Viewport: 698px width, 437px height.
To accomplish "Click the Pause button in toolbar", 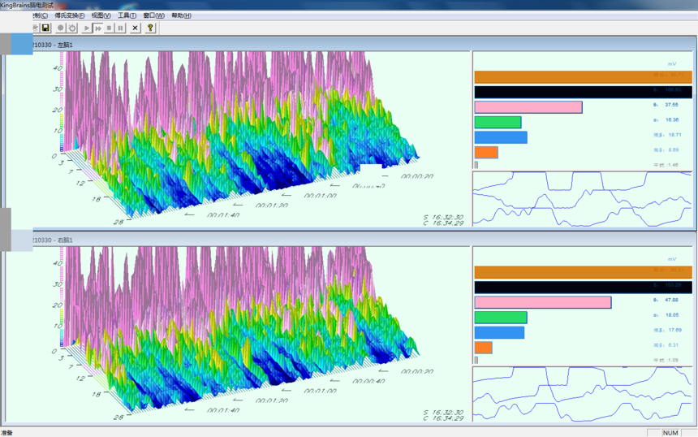I will pyautogui.click(x=120, y=28).
